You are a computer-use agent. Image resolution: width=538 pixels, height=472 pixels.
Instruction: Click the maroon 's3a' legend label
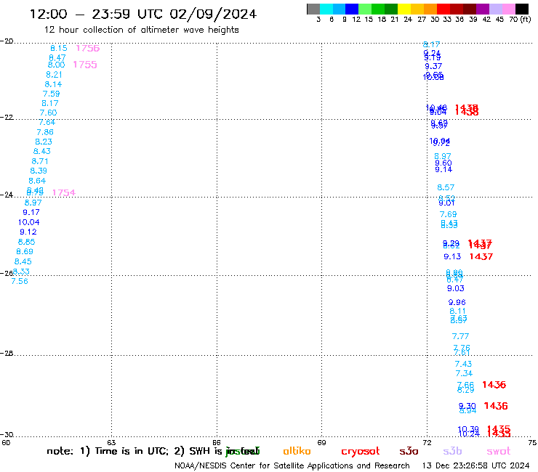pos(409,451)
